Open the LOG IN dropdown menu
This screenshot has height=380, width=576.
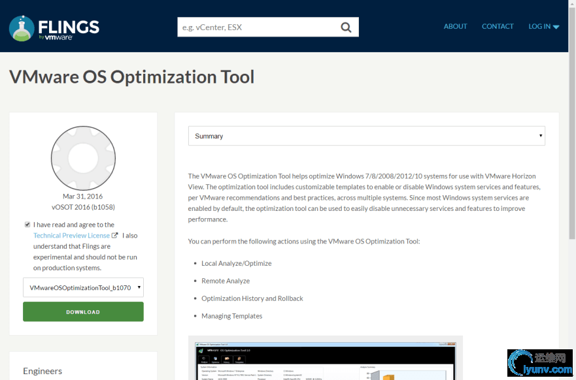point(544,26)
